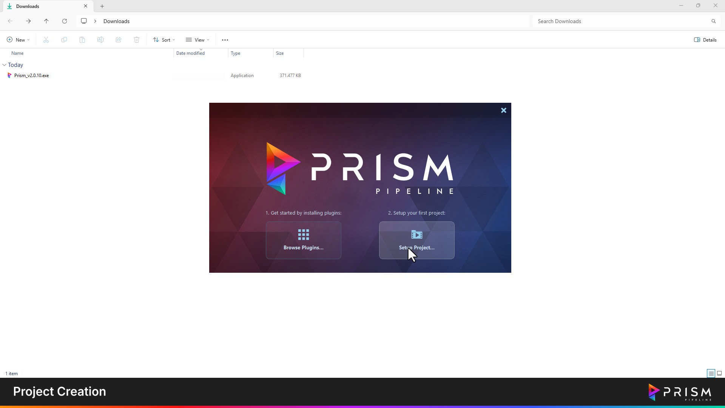Viewport: 725px width, 408px height.
Task: Open the See more ellipsis menu
Action: point(225,40)
